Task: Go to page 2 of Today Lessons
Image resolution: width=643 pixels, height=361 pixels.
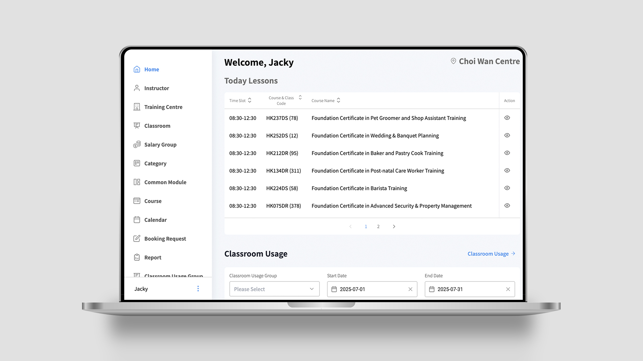Action: (378, 227)
